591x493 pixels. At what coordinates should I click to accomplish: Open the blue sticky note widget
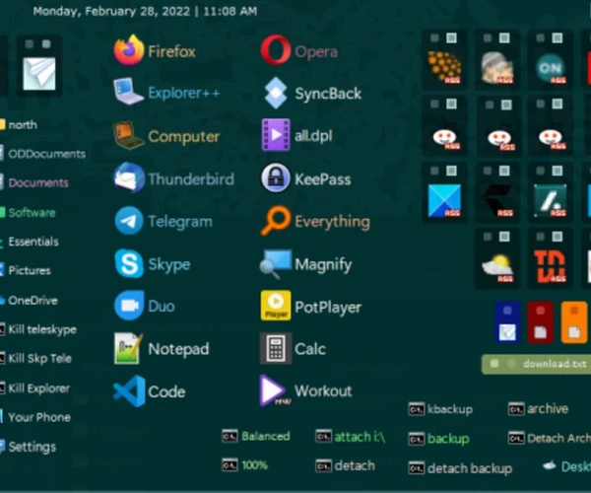pyautogui.click(x=507, y=322)
